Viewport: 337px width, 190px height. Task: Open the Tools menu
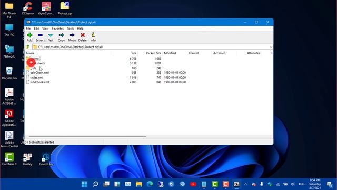(70, 28)
